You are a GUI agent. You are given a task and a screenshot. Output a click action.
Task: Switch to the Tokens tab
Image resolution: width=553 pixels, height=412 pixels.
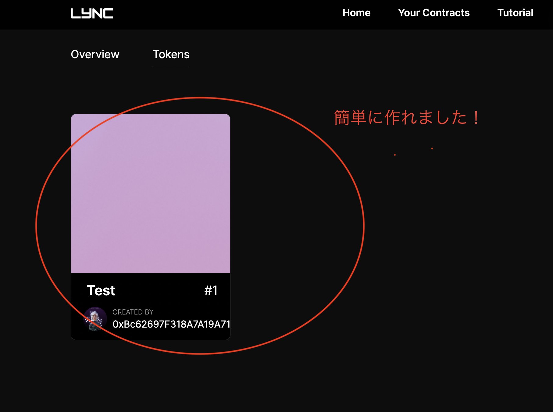[x=171, y=55]
